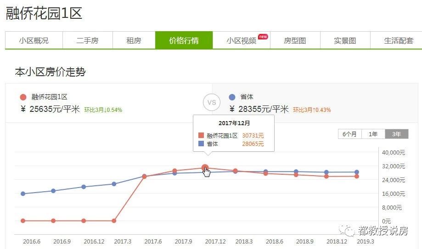
Task: Click the 融侨花园1区 page title
Action: 44,13
